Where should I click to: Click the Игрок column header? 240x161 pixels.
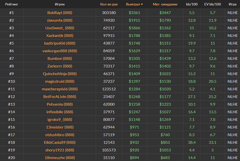60,4
